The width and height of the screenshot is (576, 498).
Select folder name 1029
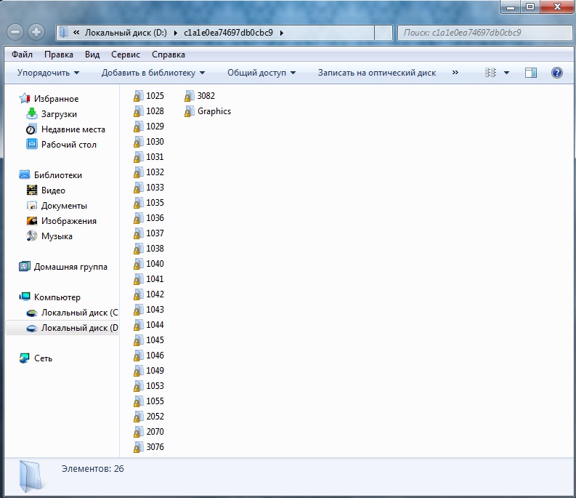coord(155,126)
